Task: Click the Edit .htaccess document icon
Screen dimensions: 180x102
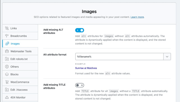Action: coord(7,90)
